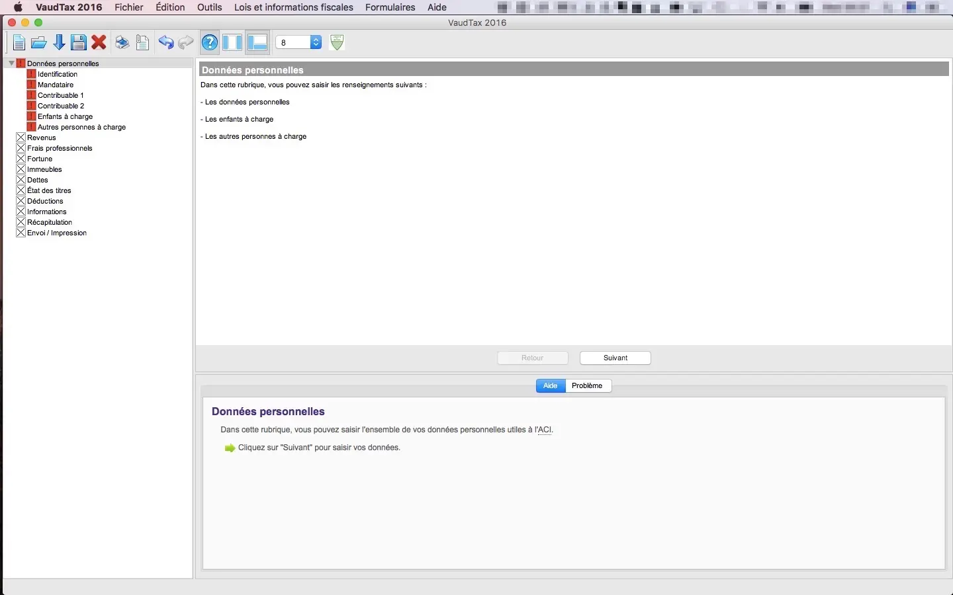Image resolution: width=953 pixels, height=595 pixels.
Task: Open the Aide menu in menu bar
Action: point(437,7)
